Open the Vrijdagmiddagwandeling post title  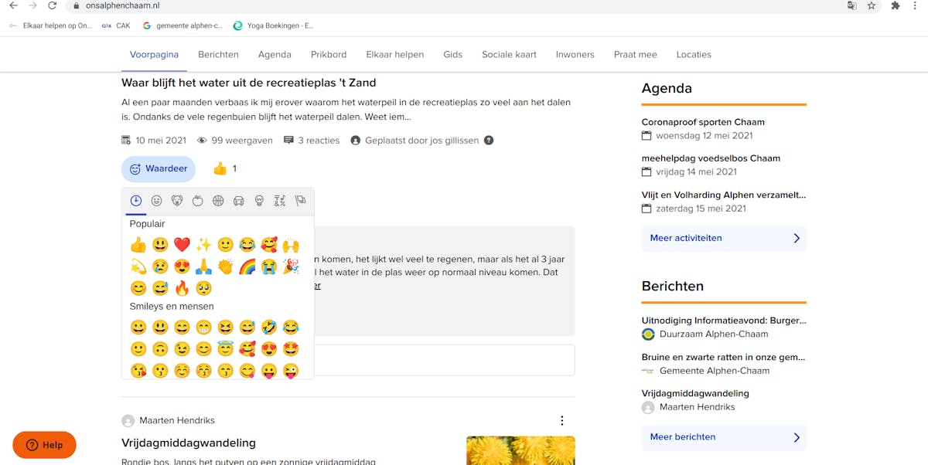pyautogui.click(x=188, y=443)
